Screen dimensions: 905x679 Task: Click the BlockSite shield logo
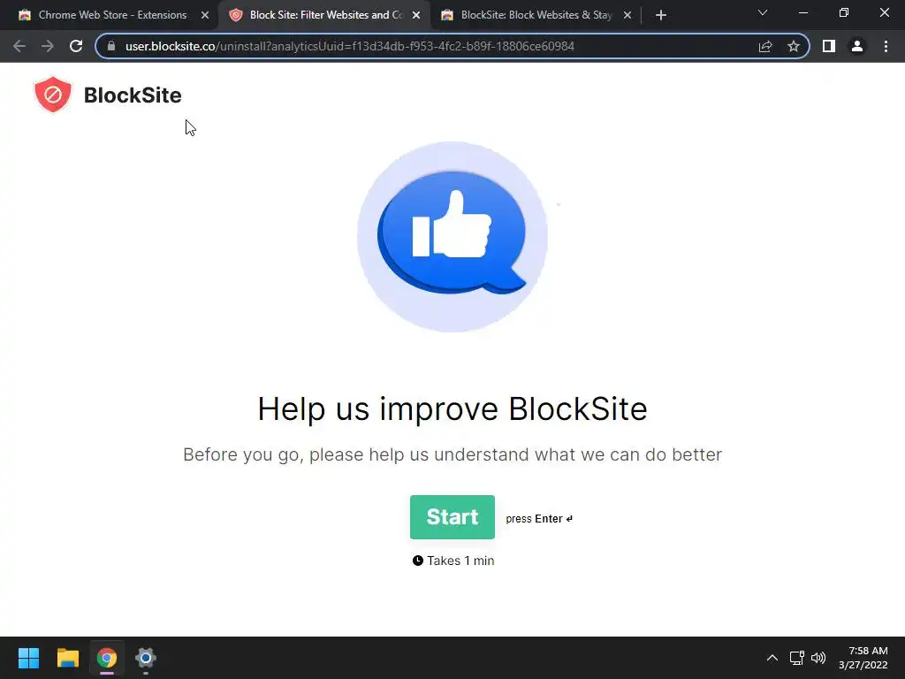[53, 94]
